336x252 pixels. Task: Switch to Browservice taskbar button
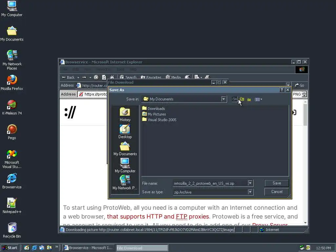pos(89,248)
